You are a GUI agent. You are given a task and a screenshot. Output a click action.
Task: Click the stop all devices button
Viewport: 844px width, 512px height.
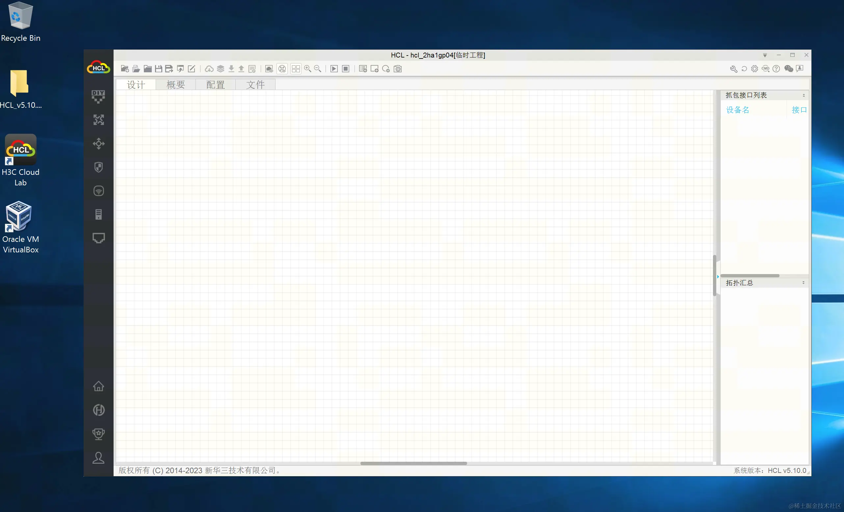[x=346, y=69]
